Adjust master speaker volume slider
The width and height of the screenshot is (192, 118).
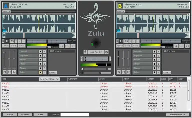coord(98,69)
